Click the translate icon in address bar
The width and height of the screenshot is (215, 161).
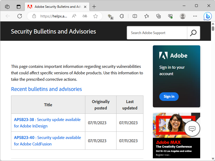point(85,16)
